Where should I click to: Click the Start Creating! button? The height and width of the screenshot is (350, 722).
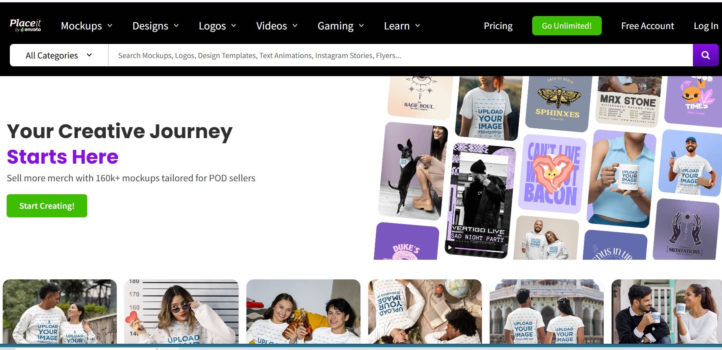point(47,206)
